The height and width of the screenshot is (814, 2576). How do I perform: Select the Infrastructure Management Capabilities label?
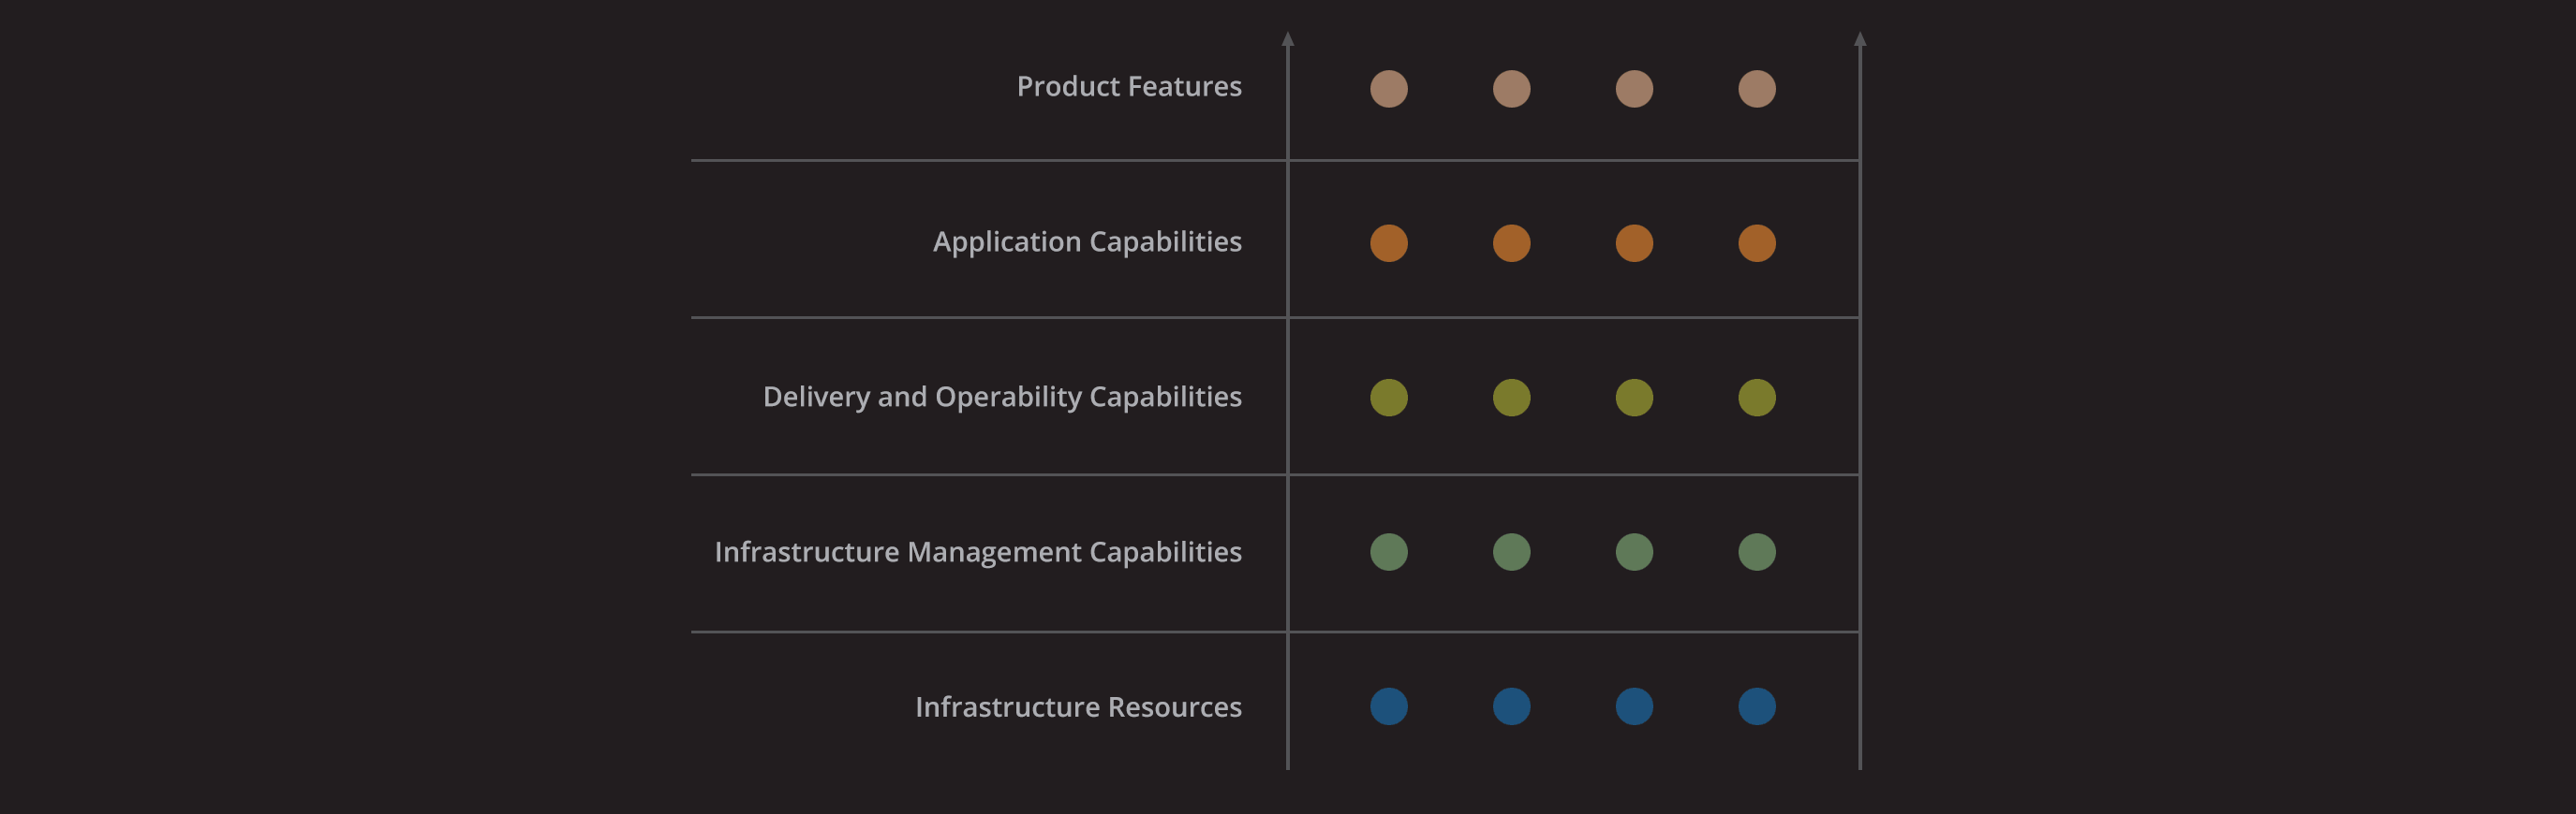(x=978, y=552)
